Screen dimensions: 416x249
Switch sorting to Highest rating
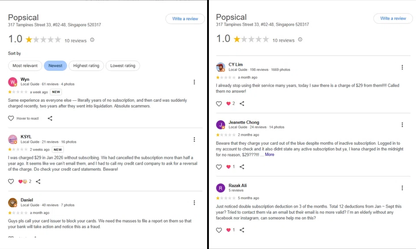pos(86,65)
